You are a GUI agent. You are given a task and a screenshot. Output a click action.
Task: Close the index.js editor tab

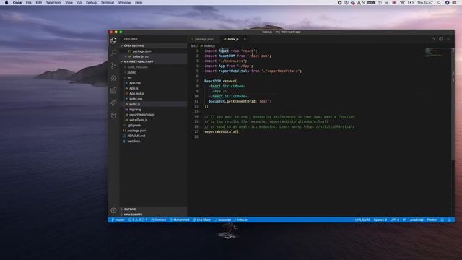(245, 39)
